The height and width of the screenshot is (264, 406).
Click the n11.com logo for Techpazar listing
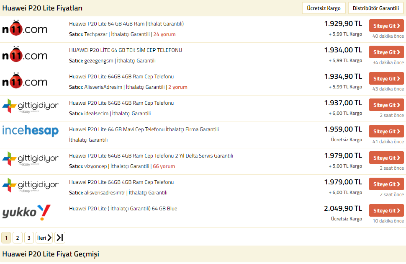point(25,29)
